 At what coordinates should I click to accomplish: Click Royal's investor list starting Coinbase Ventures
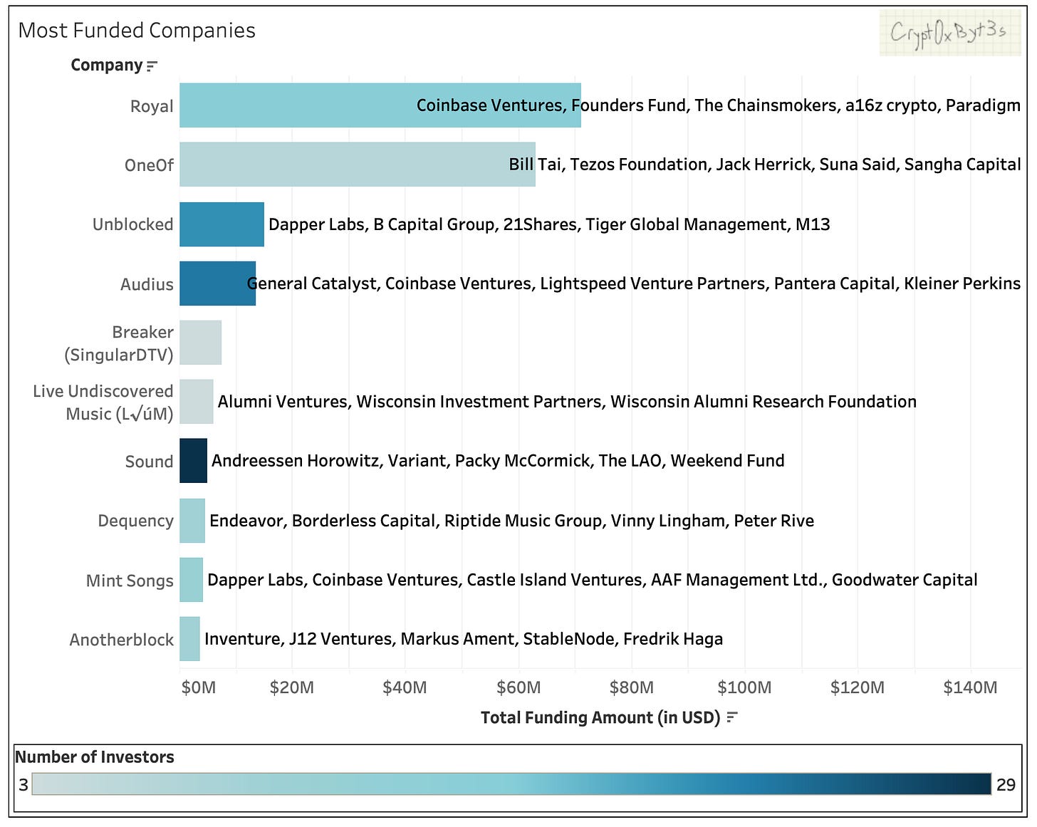[719, 105]
